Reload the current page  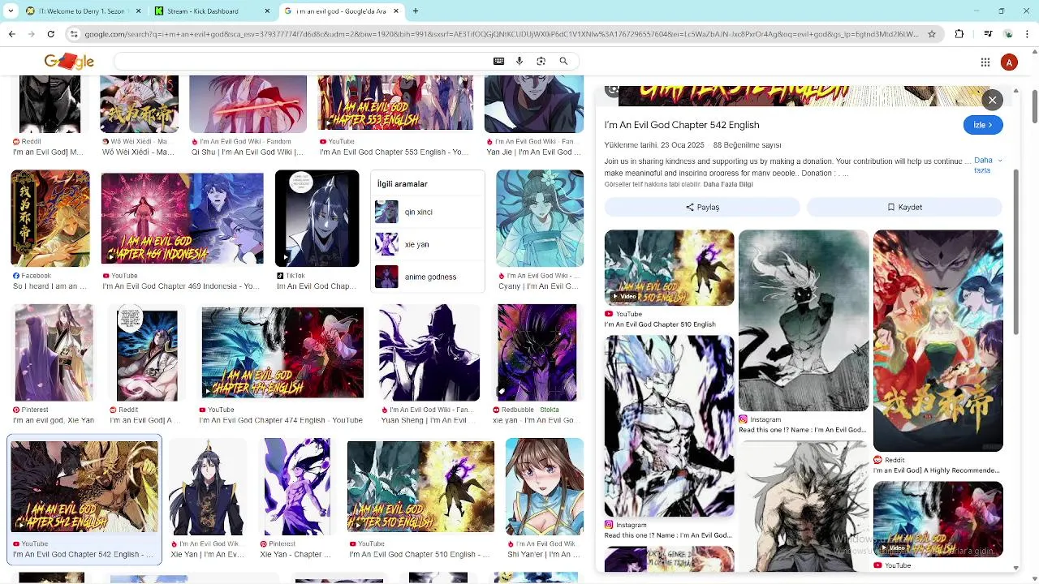pos(51,34)
